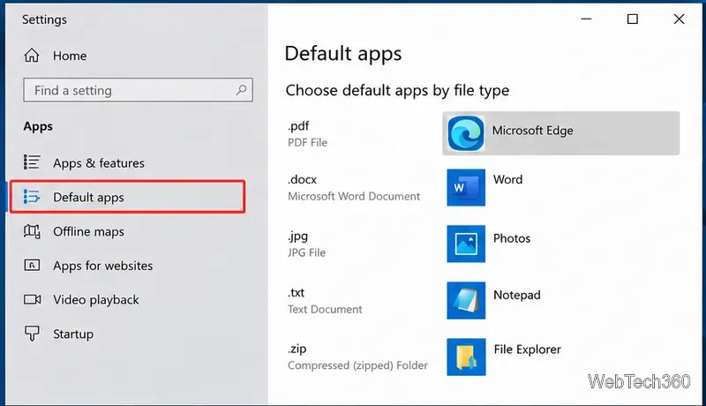Select Default apps in sidebar
The image size is (706, 406).
point(127,197)
